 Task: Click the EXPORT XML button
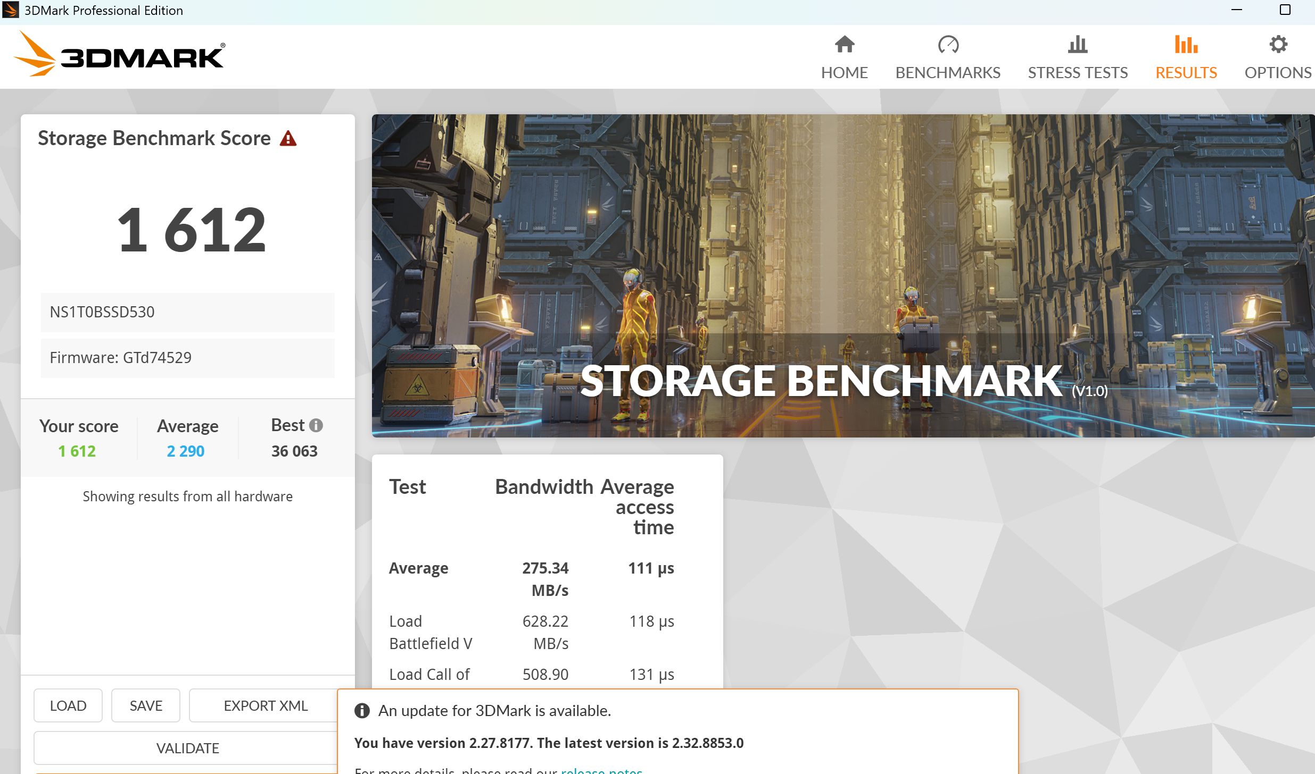265,705
